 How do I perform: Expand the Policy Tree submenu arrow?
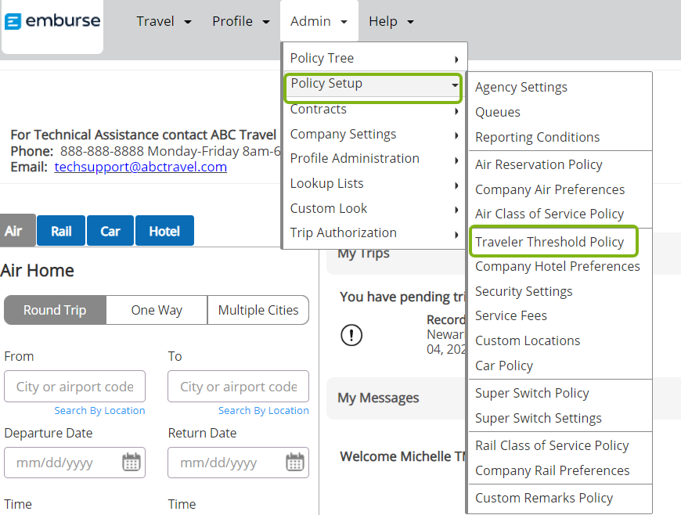point(456,59)
